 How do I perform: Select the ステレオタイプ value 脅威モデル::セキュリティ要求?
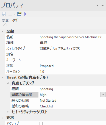pyautogui.click(x=60, y=49)
